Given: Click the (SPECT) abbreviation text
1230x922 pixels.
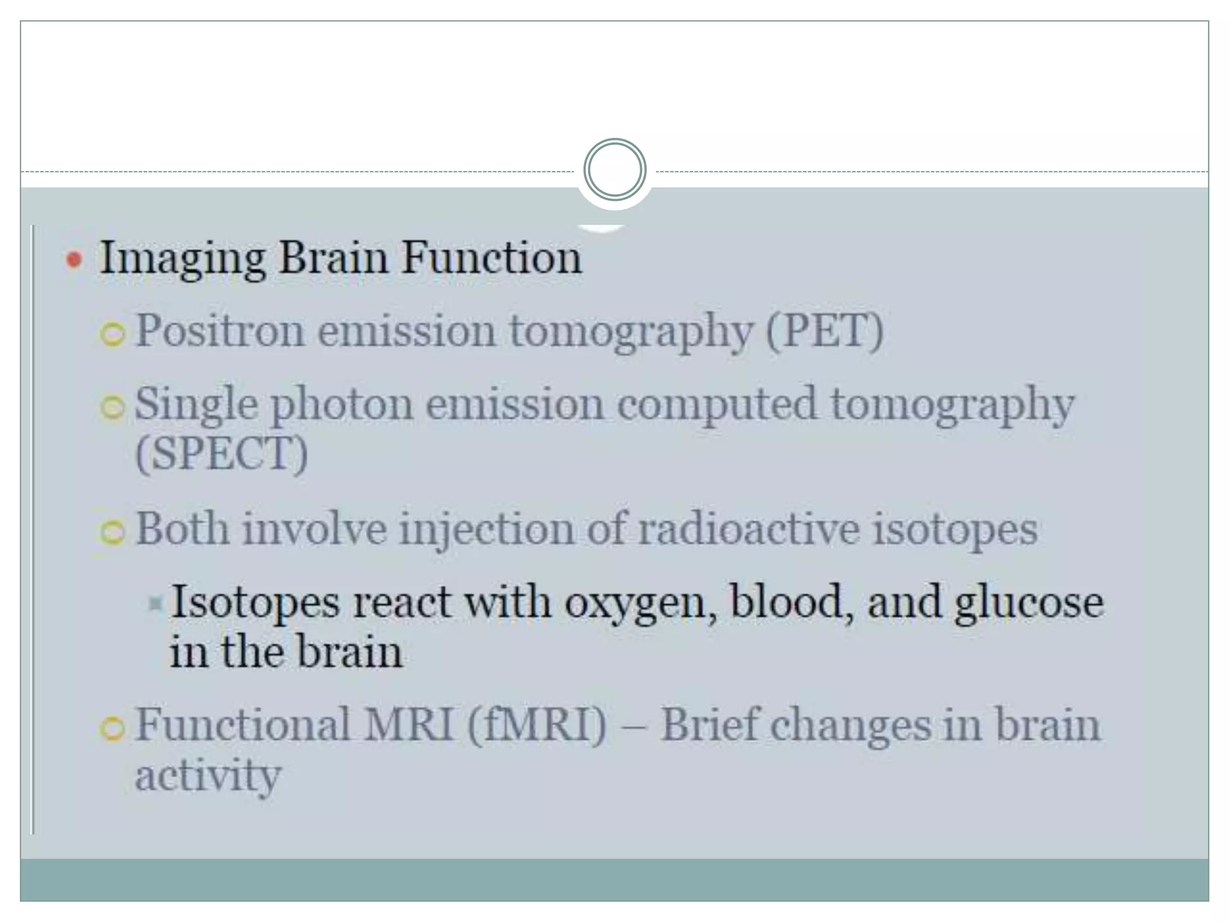Looking at the screenshot, I should (x=222, y=454).
